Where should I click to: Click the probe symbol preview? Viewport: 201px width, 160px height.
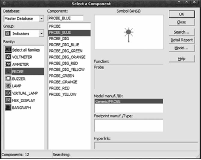(129, 35)
